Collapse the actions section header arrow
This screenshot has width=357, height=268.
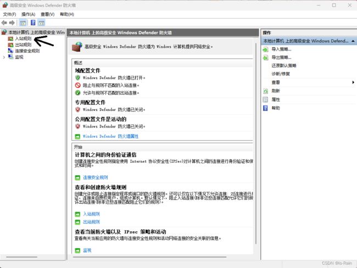[353, 41]
